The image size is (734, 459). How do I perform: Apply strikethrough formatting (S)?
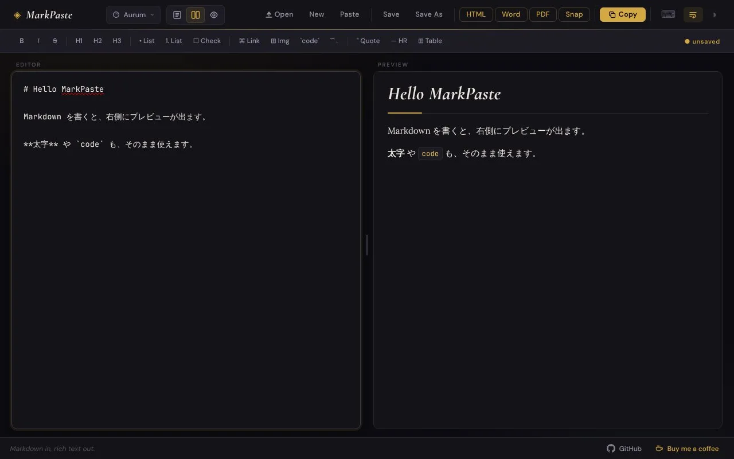55,41
